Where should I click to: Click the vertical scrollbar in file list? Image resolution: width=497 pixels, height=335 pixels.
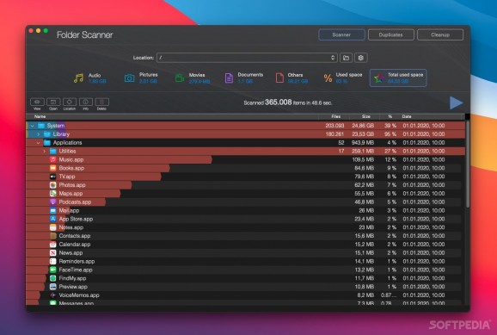click(x=467, y=164)
